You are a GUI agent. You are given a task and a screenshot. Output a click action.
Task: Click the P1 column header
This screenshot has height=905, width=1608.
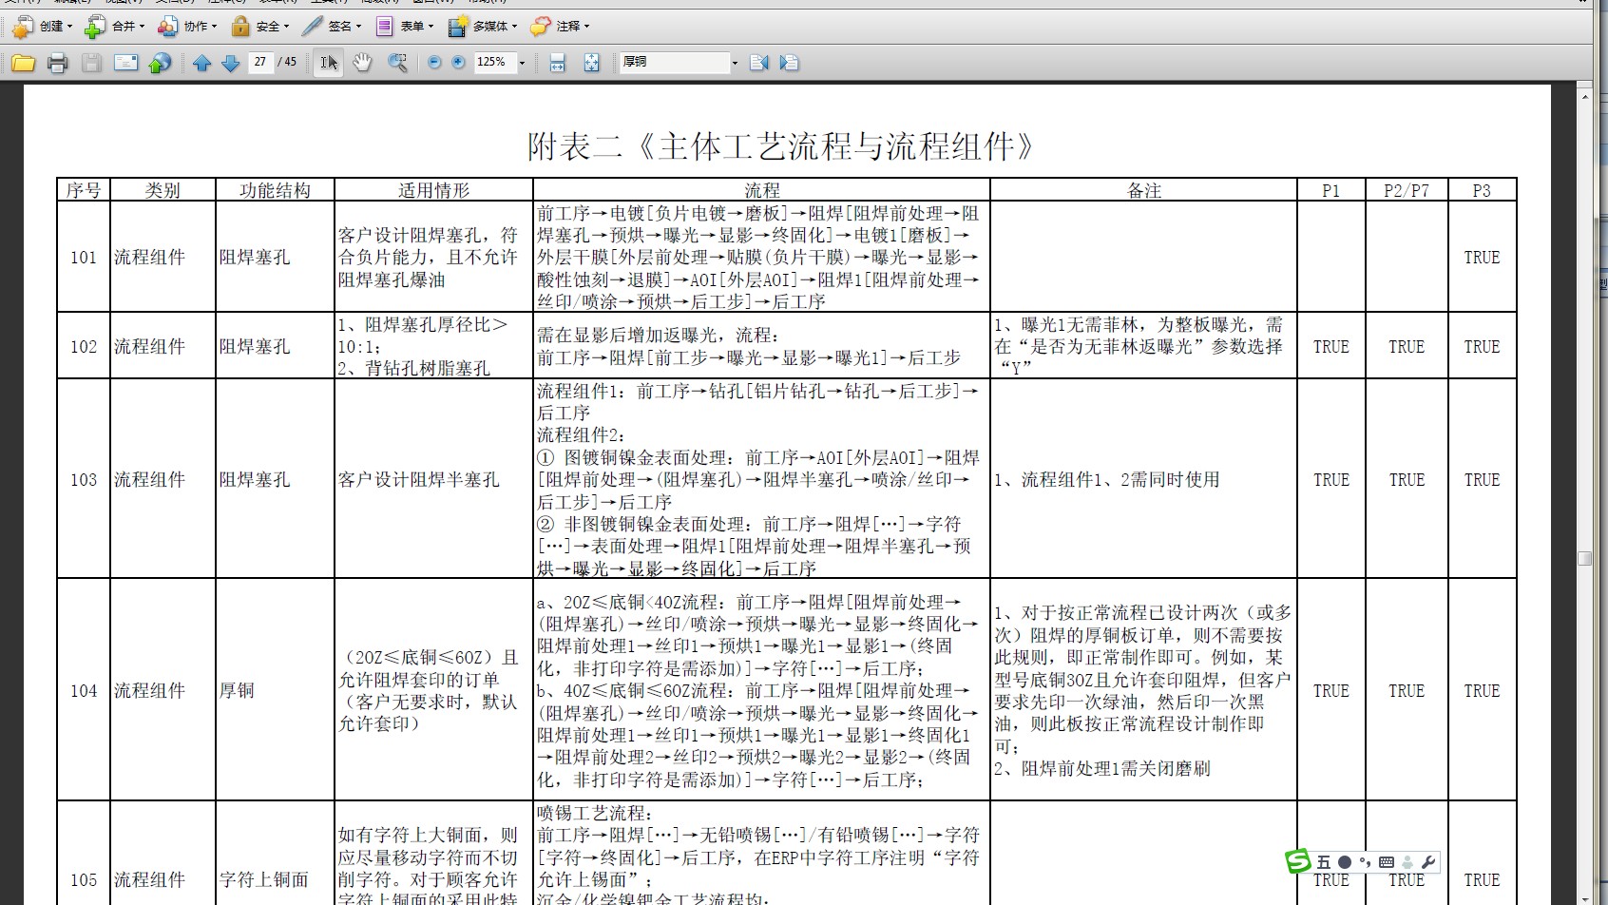1330,190
